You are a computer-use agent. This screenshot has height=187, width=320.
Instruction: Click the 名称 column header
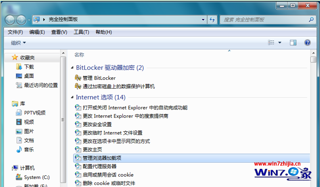[79, 55]
